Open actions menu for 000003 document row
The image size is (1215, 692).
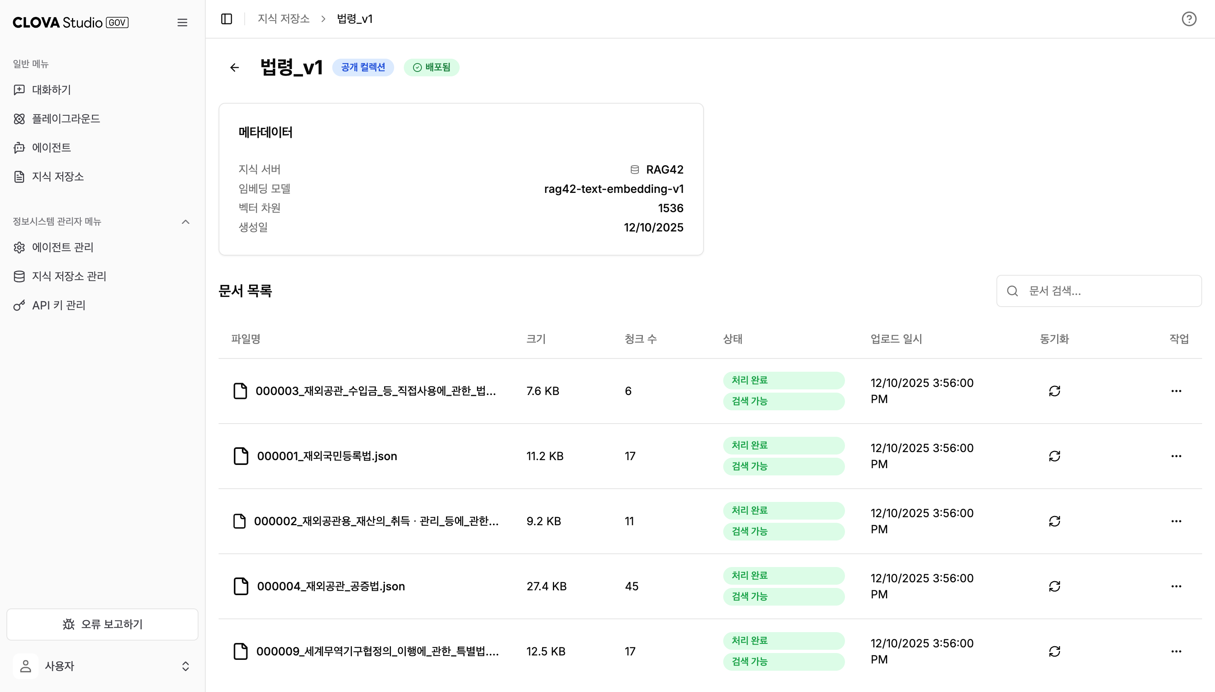point(1176,391)
